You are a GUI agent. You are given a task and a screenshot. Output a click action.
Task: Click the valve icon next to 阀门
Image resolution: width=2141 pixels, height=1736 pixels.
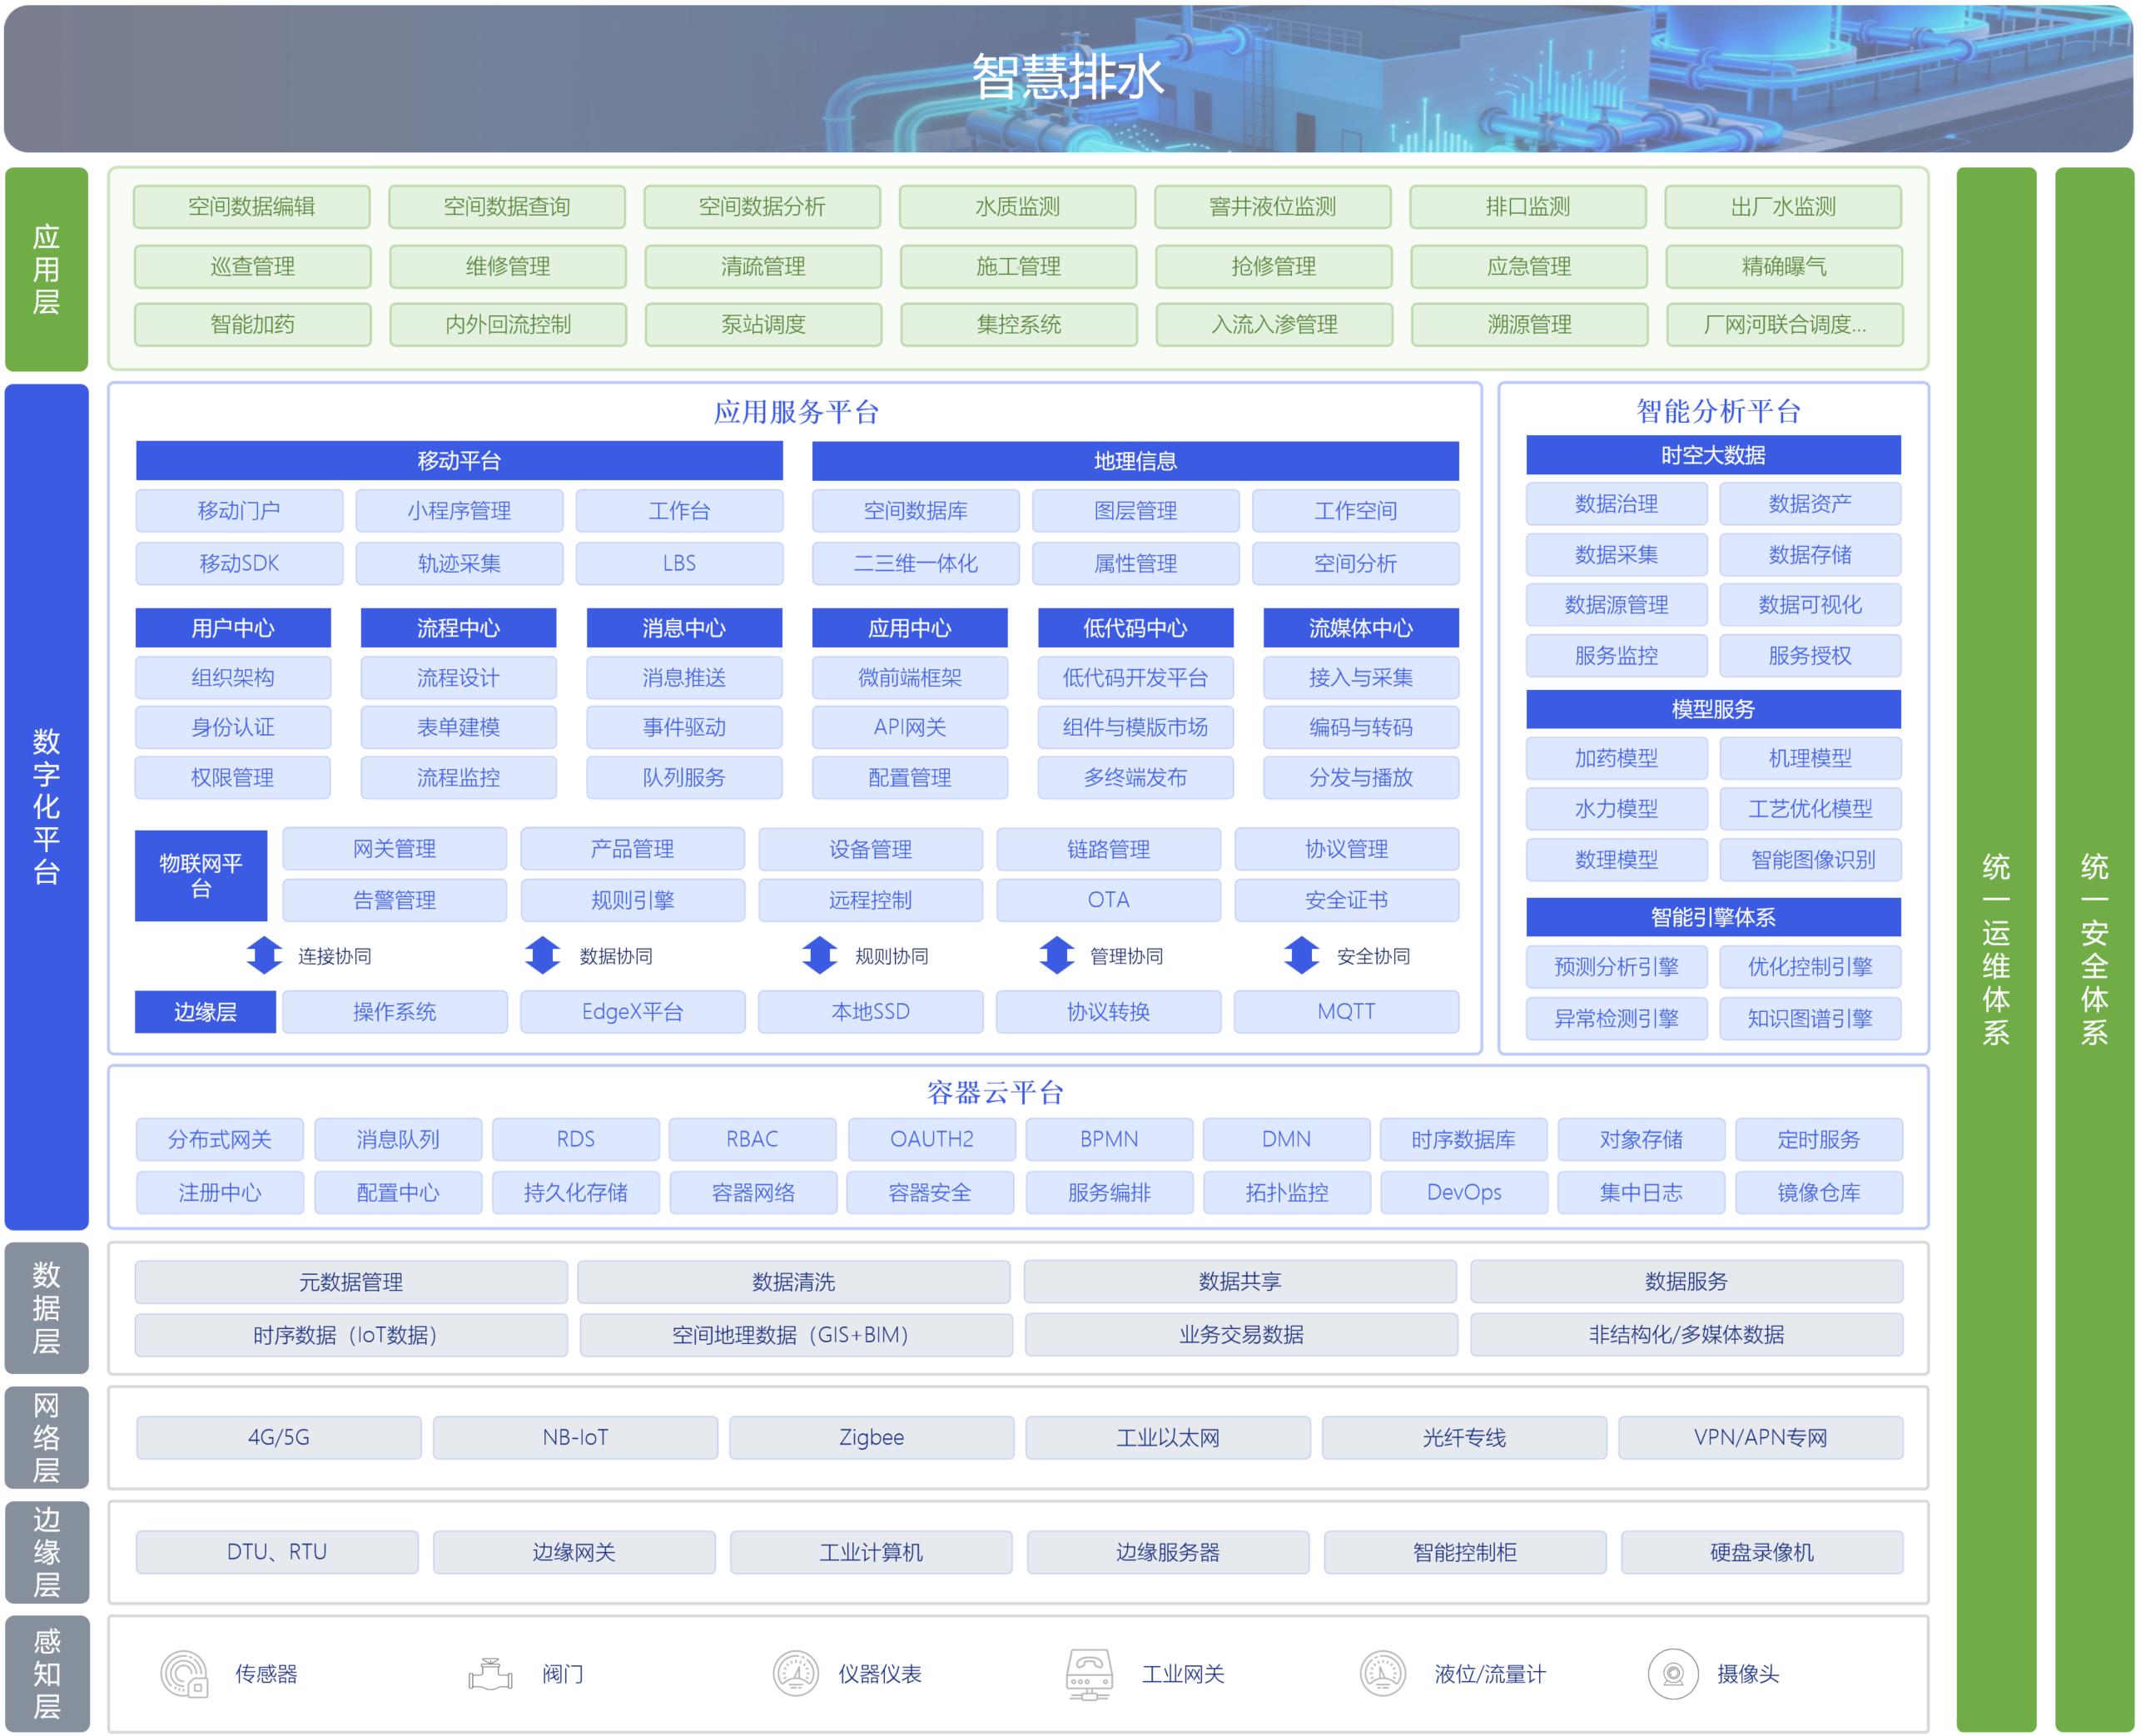(490, 1674)
